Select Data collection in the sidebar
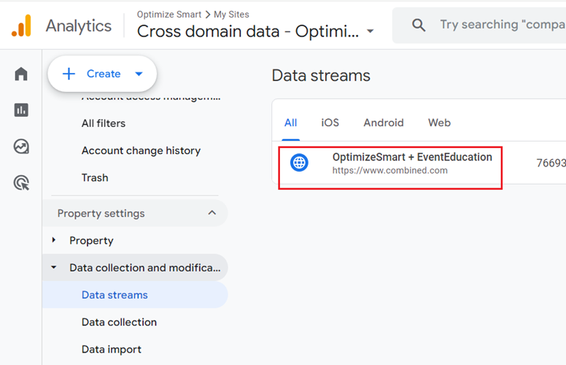566x365 pixels. click(119, 322)
